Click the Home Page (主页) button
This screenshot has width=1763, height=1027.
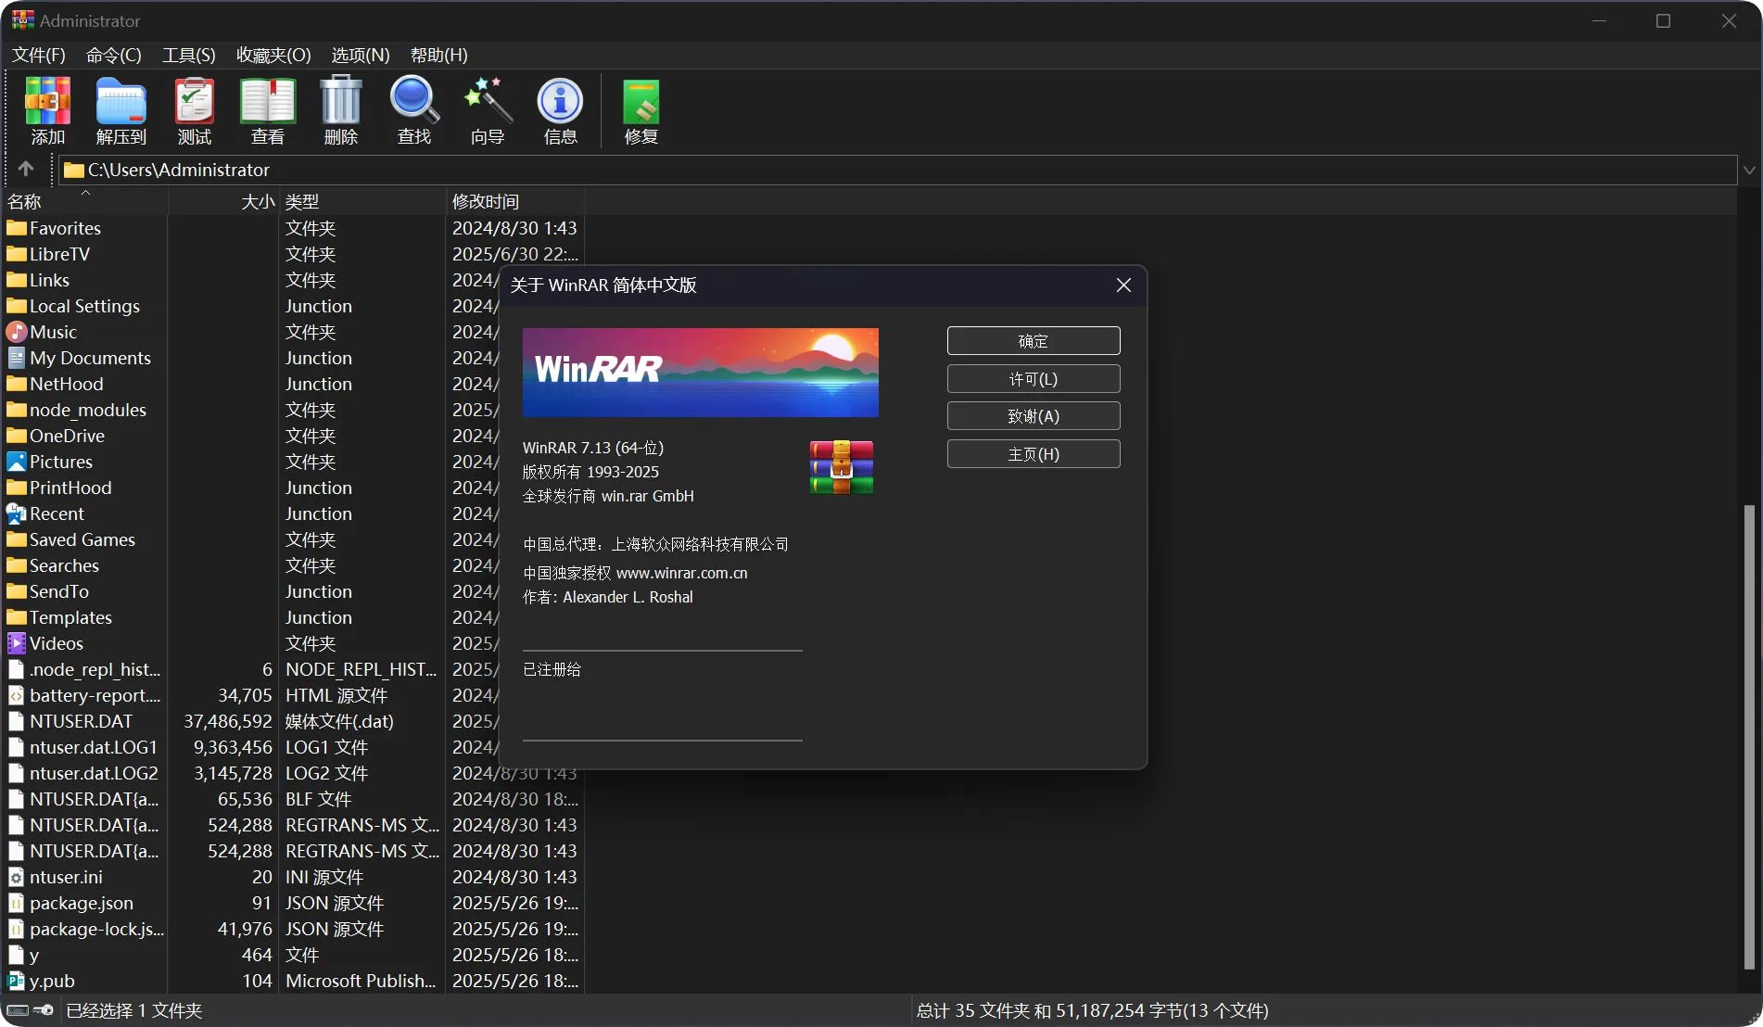click(1034, 454)
